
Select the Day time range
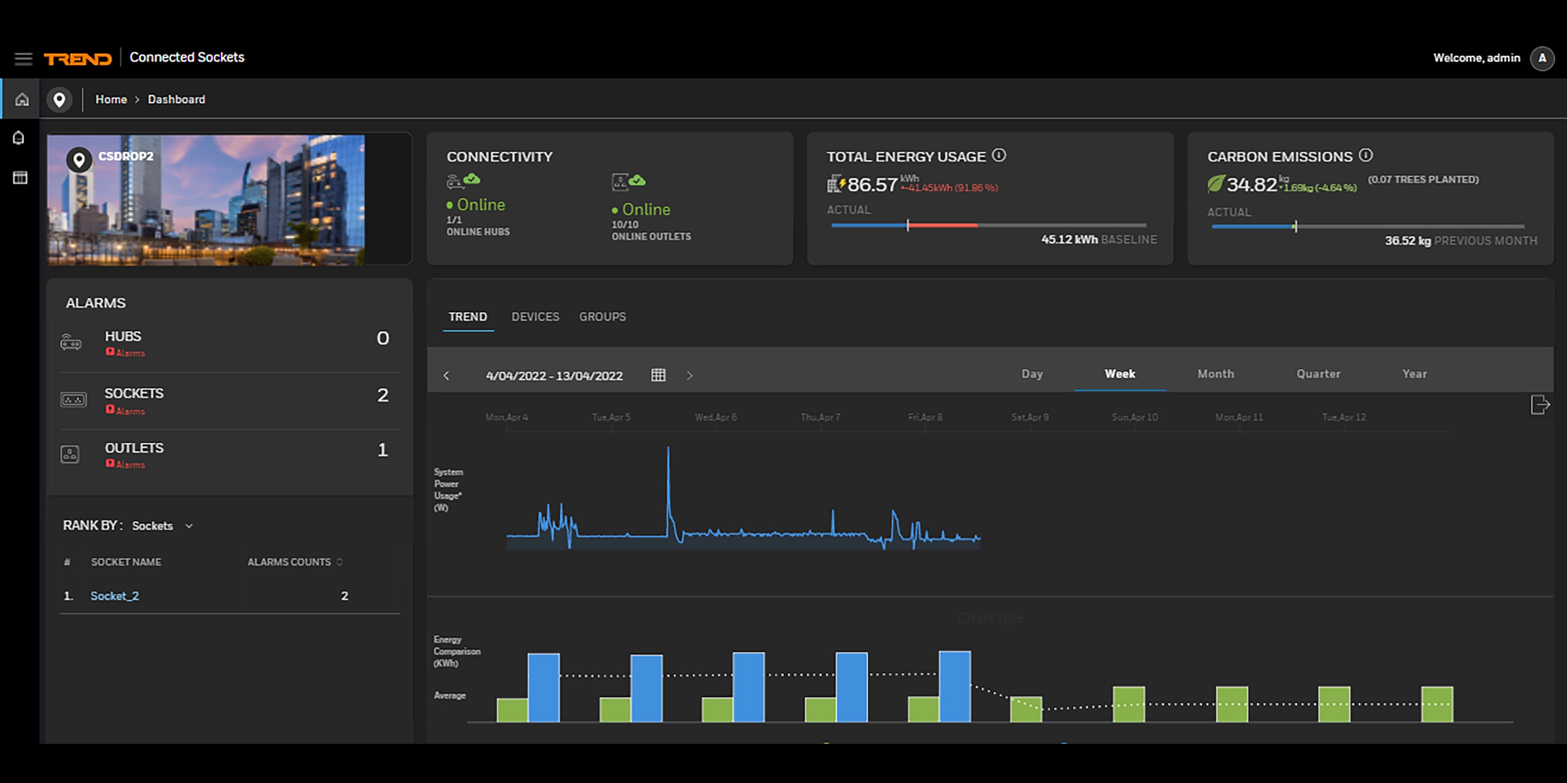(x=1032, y=374)
